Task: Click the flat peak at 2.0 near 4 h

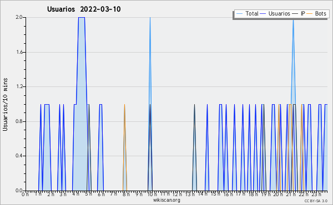Action: (x=82, y=17)
